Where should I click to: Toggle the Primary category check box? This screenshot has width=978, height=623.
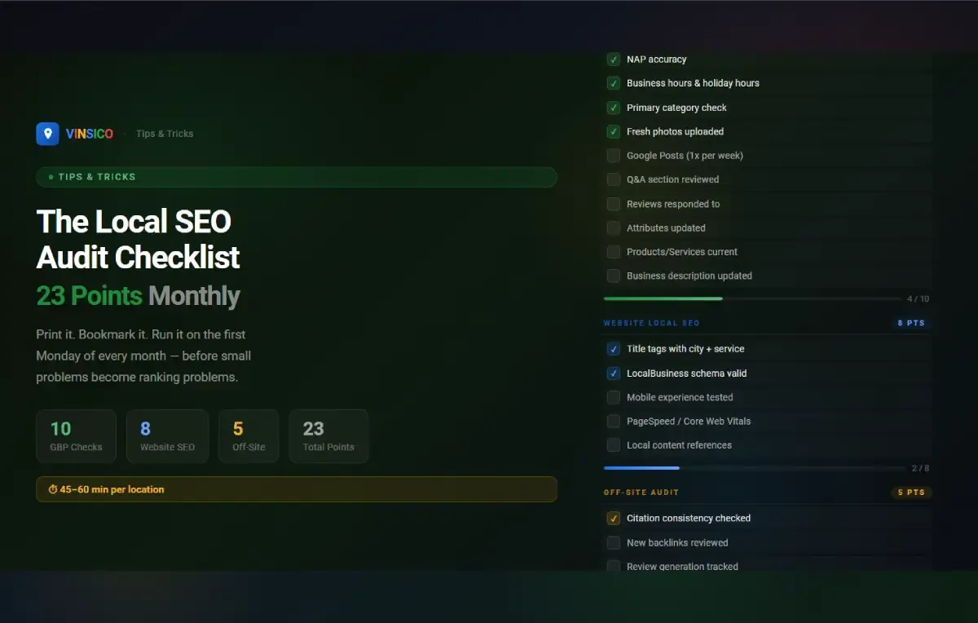pyautogui.click(x=614, y=108)
